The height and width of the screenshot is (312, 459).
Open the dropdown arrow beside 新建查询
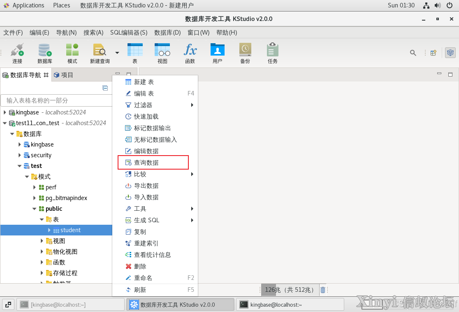click(117, 53)
